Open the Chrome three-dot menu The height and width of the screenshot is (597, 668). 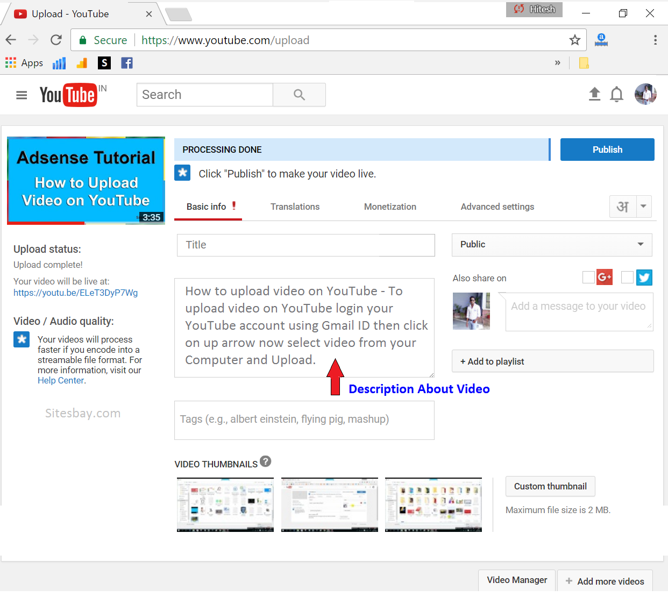[x=655, y=40]
